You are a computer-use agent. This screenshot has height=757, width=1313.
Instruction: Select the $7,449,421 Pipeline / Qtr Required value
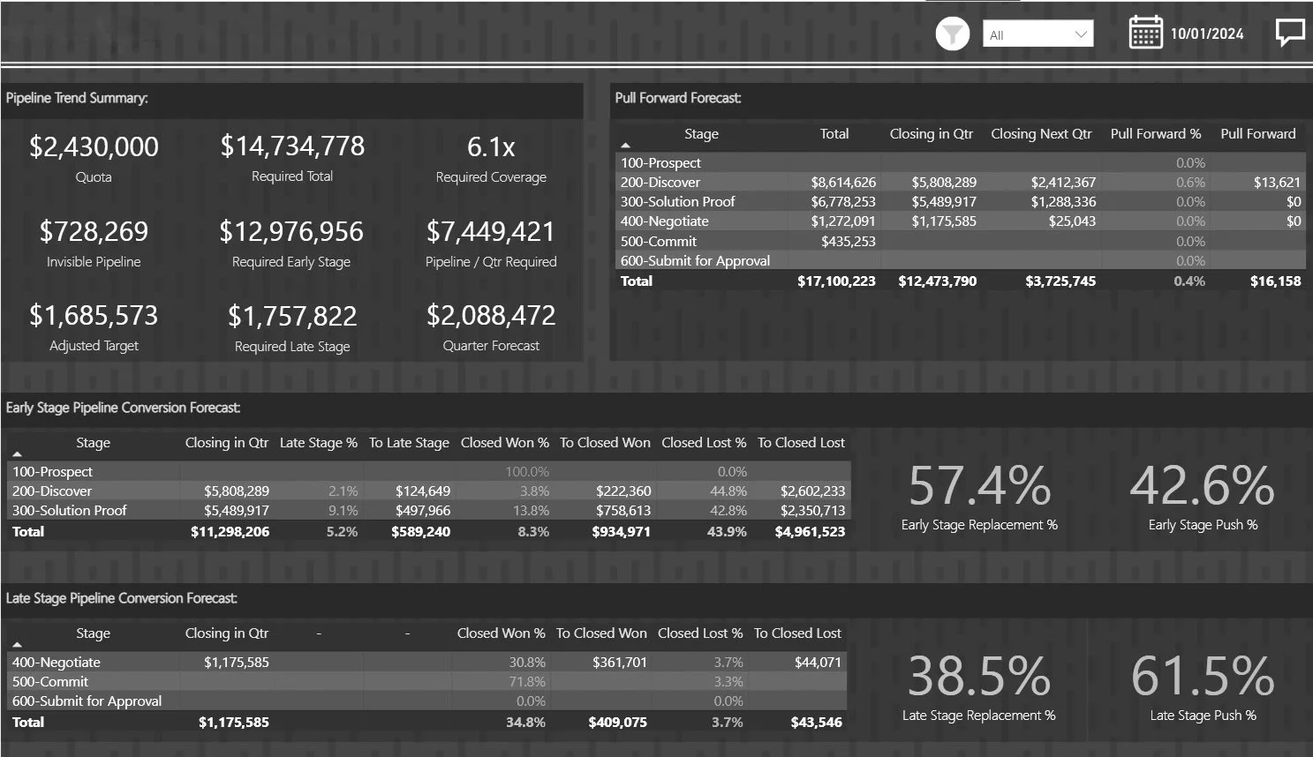point(491,231)
